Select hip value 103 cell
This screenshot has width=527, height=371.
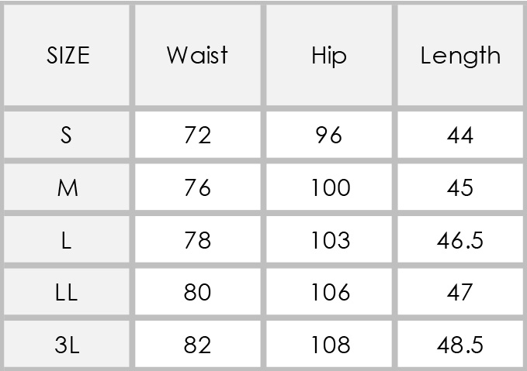(329, 239)
